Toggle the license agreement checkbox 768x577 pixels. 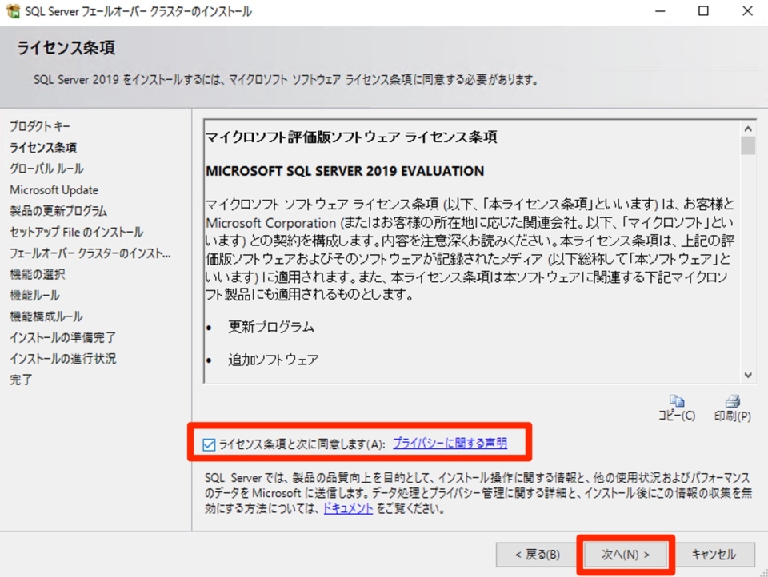point(209,444)
